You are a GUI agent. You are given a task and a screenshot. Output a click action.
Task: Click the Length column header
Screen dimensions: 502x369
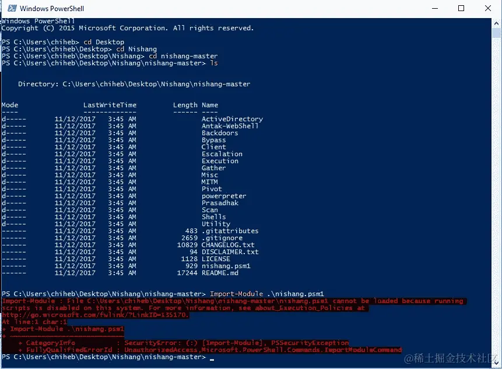tap(185, 105)
